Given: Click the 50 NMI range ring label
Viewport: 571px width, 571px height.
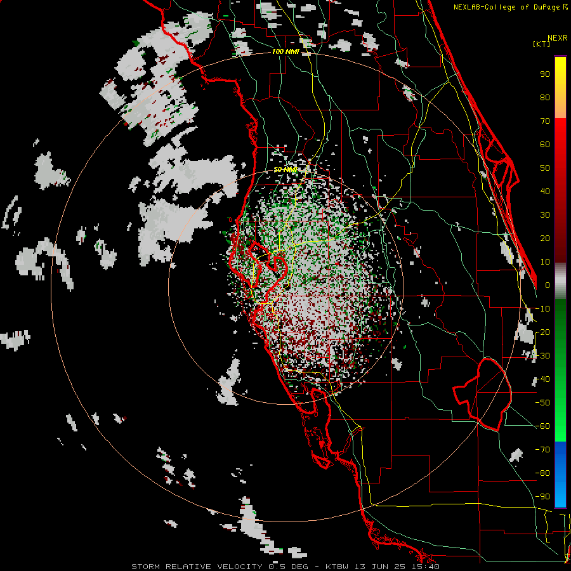Looking at the screenshot, I should [285, 169].
